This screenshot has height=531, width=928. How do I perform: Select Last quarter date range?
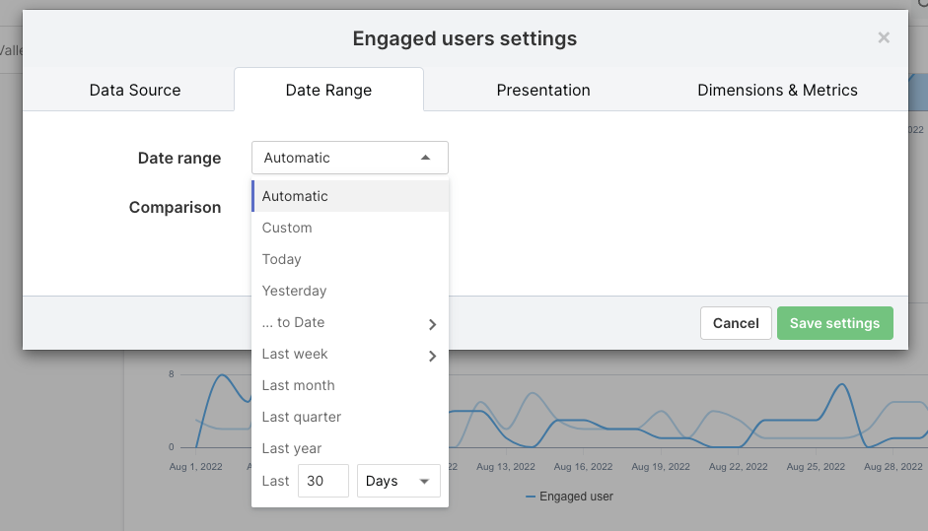(302, 417)
